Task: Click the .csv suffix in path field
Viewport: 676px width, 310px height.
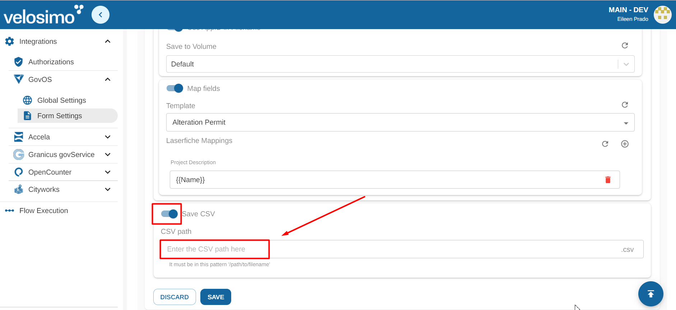Action: (x=628, y=250)
